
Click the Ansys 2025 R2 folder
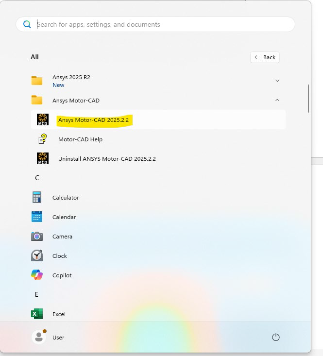pos(71,81)
